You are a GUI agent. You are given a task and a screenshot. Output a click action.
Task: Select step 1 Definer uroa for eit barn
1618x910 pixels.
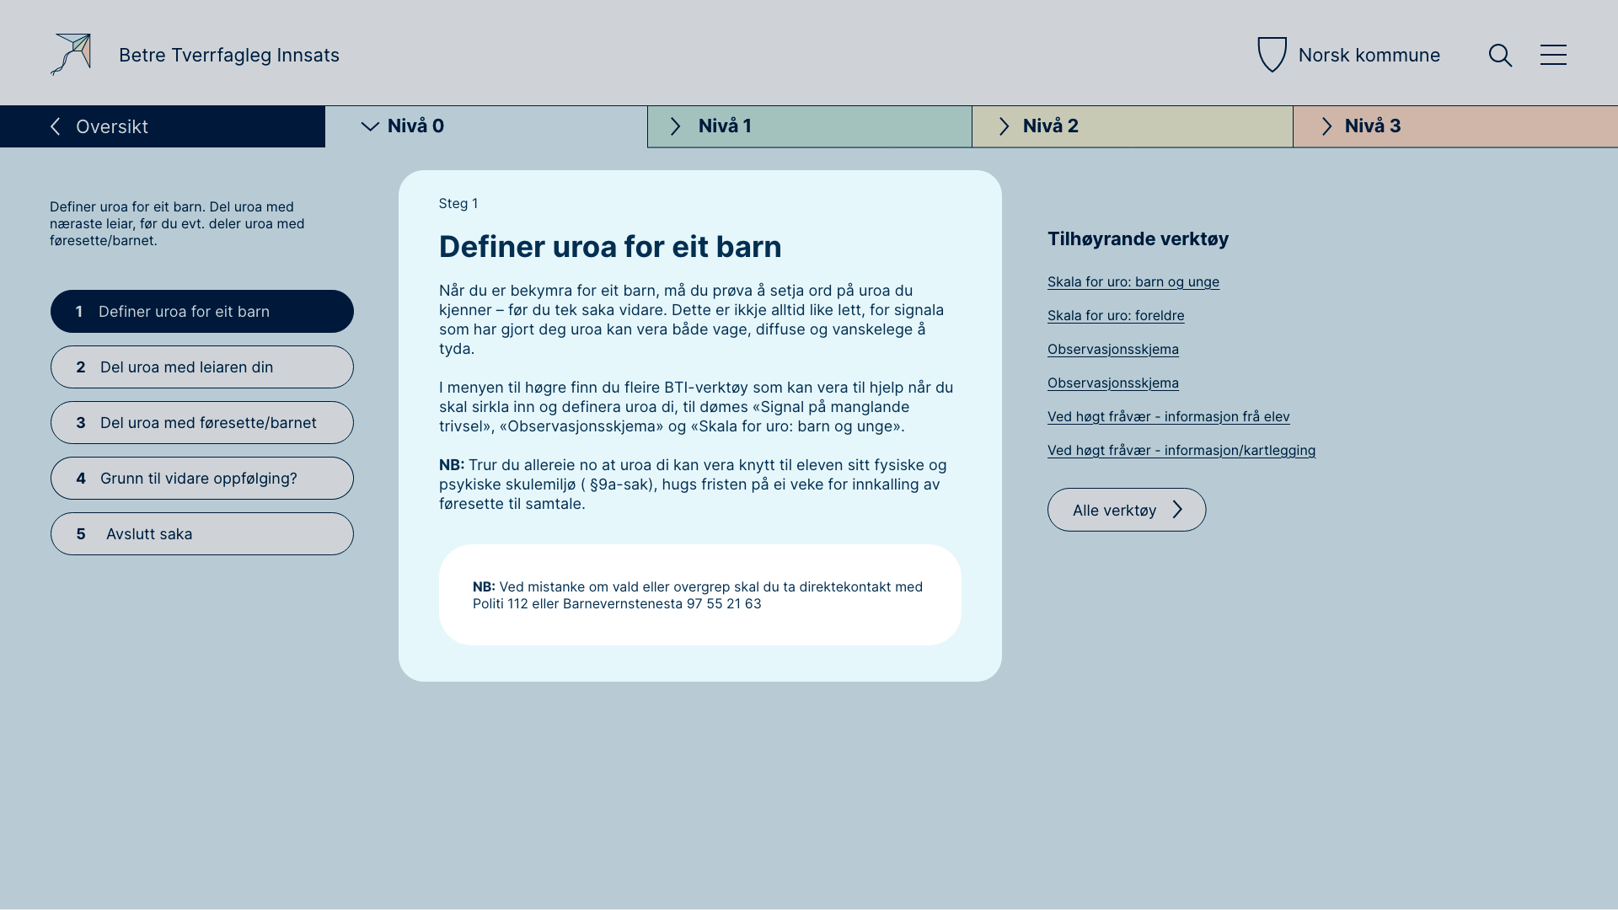[x=201, y=312]
